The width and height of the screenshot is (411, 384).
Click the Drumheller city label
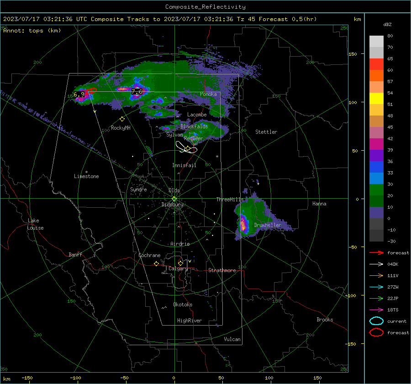pos(268,225)
